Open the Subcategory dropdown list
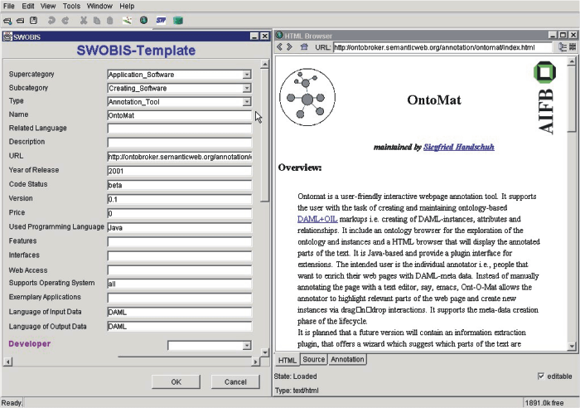Viewport: 580px width, 408px height. [x=246, y=88]
